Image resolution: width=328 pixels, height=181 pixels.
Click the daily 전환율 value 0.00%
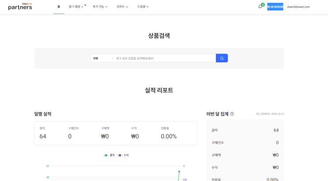169,137
